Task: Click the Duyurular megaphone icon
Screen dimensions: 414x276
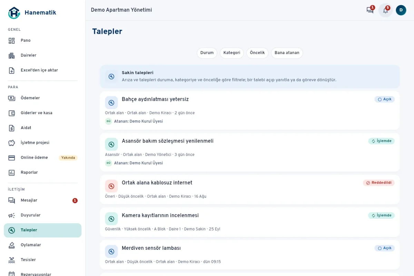Action: click(x=12, y=215)
